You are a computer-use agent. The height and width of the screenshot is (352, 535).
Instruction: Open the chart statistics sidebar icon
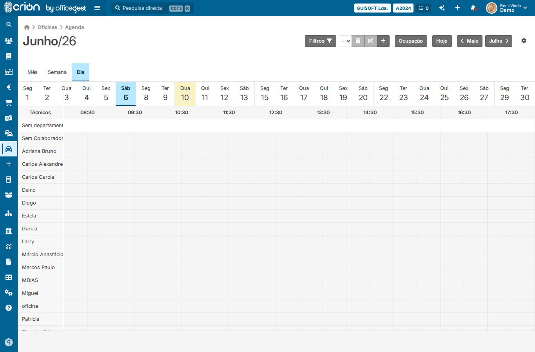pos(9,246)
